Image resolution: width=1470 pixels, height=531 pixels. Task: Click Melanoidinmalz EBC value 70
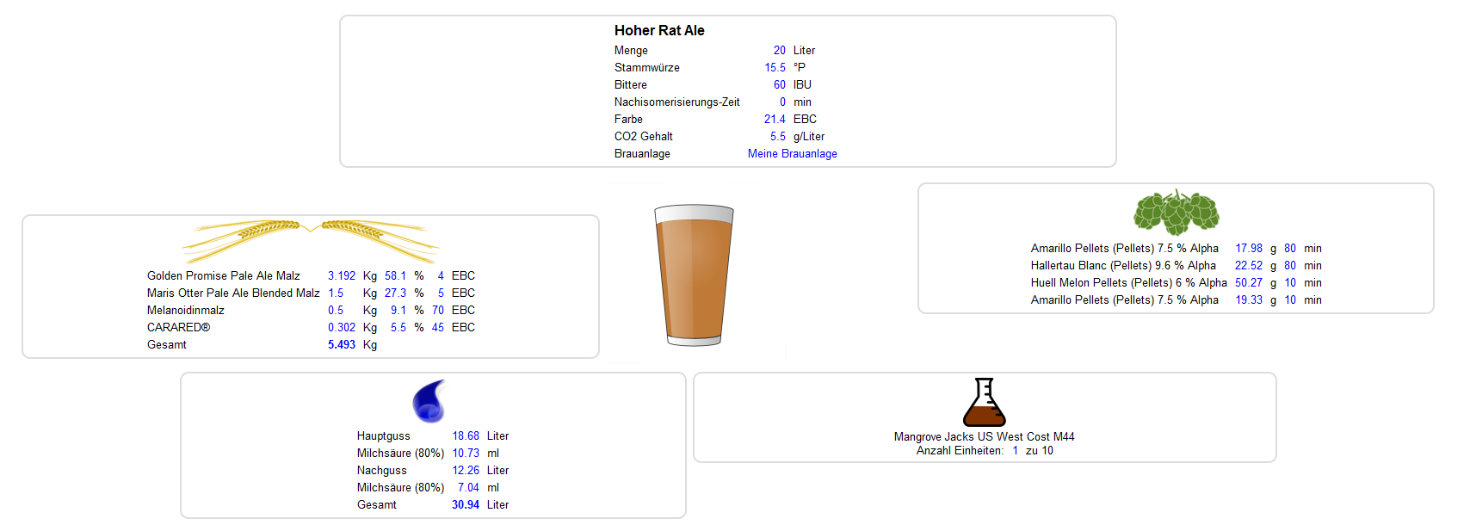(x=438, y=311)
